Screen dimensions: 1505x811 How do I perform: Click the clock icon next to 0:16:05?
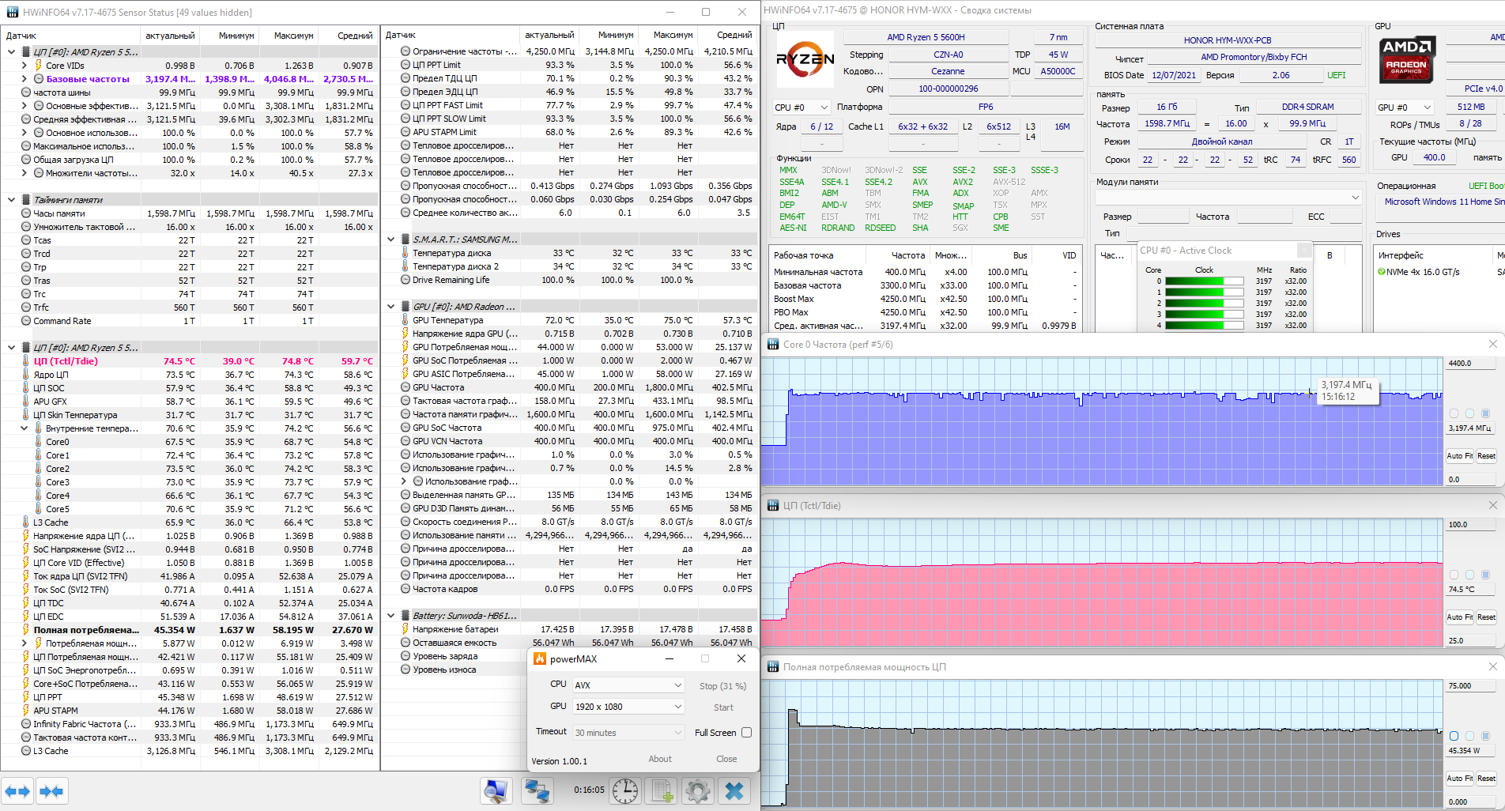[x=624, y=791]
